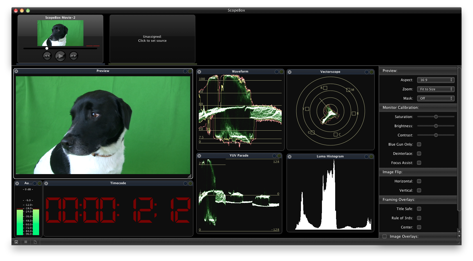The width and height of the screenshot is (473, 261).
Task: Turn on Focus Assist
Action: coord(419,163)
